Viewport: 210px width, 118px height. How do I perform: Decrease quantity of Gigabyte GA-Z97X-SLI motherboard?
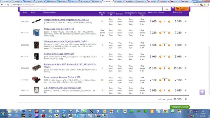click(160, 45)
